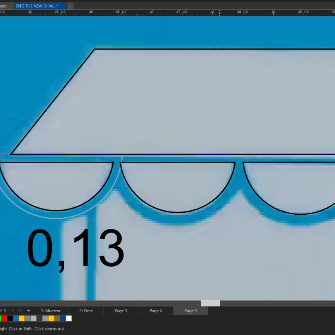Go to the next page arrow
The height and width of the screenshot is (335, 335).
13,310
